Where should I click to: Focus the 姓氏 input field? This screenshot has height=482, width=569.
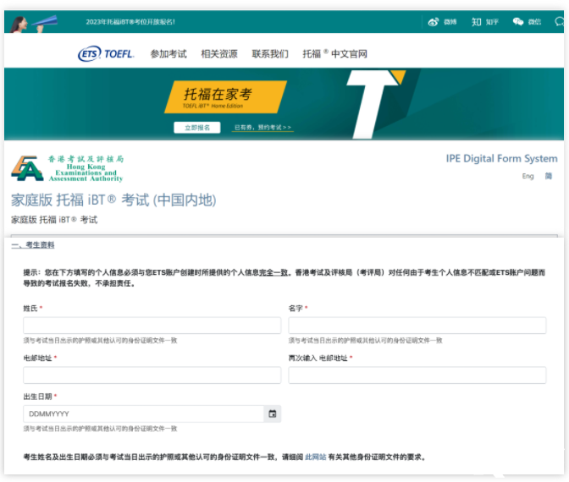pos(152,326)
